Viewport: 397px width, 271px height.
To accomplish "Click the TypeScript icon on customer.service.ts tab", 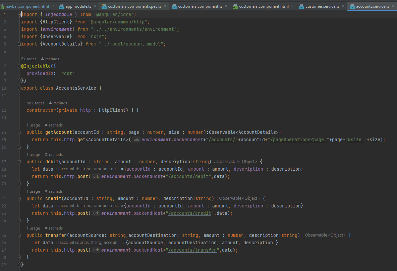I will [302, 6].
